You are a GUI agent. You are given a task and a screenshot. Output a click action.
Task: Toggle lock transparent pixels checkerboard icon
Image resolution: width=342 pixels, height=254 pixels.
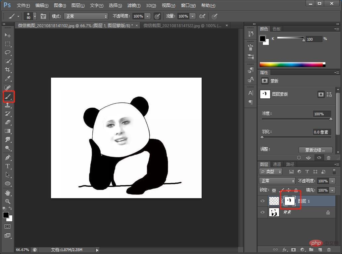(x=274, y=190)
